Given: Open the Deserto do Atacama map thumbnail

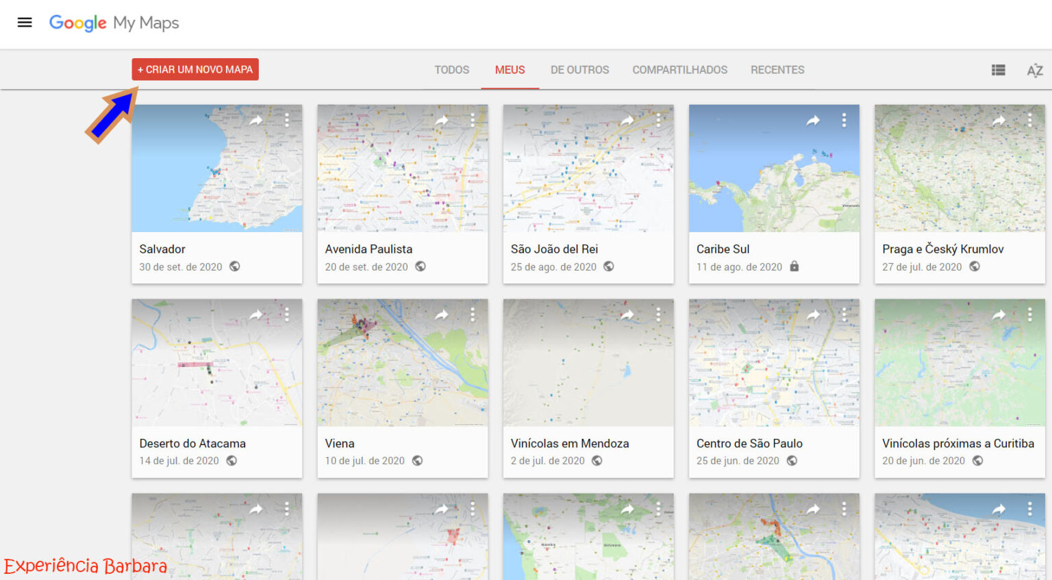Looking at the screenshot, I should (216, 362).
